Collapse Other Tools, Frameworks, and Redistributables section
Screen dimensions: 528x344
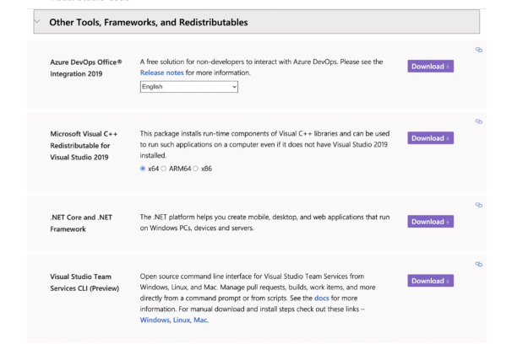pyautogui.click(x=257, y=22)
